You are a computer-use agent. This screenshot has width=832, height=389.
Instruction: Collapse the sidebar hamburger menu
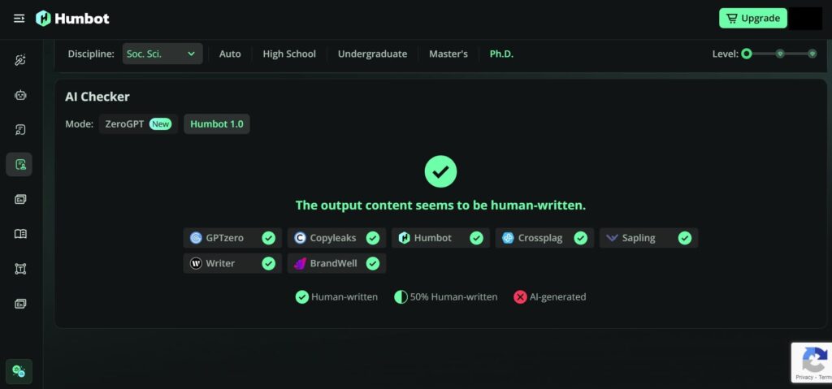click(19, 19)
